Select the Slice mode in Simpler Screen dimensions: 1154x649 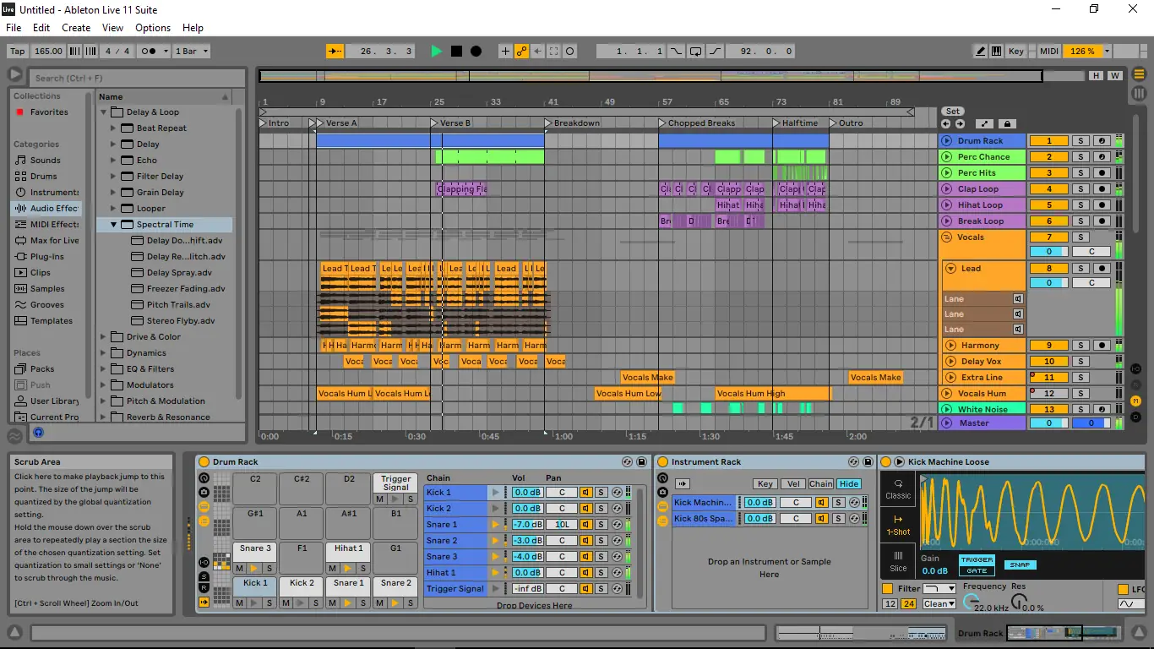(x=898, y=562)
